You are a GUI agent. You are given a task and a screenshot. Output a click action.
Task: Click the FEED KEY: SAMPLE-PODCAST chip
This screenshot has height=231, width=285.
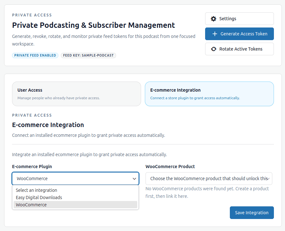(x=88, y=55)
